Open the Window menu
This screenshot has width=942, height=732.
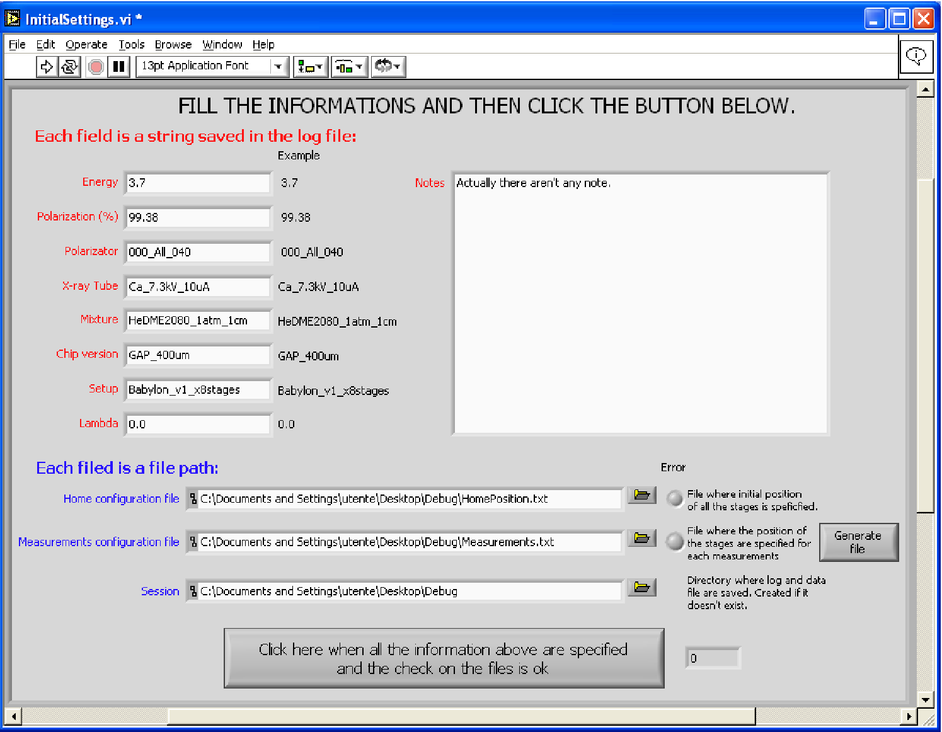point(222,45)
